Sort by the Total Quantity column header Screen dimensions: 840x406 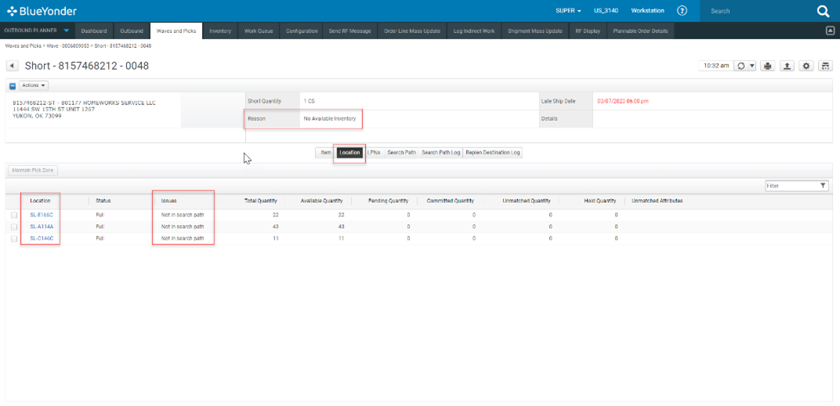(x=260, y=201)
